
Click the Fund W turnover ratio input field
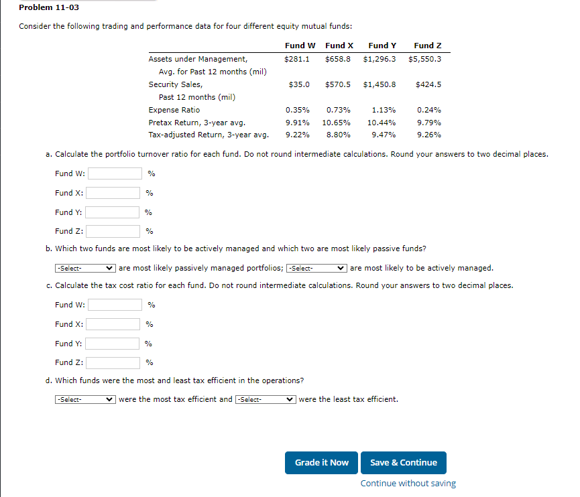click(114, 173)
